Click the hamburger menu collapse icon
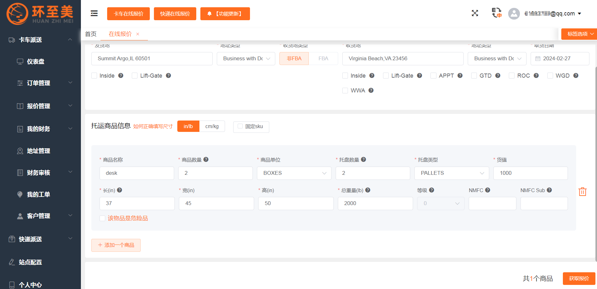 pyautogui.click(x=94, y=13)
